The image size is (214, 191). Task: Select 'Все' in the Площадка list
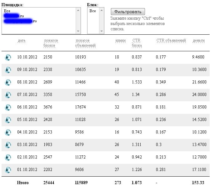(x=7, y=11)
